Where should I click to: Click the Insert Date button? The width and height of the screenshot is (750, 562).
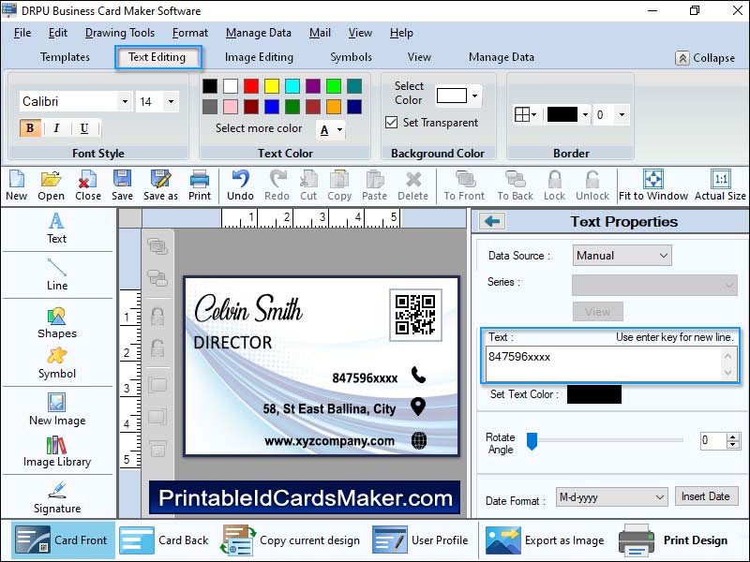(x=706, y=496)
